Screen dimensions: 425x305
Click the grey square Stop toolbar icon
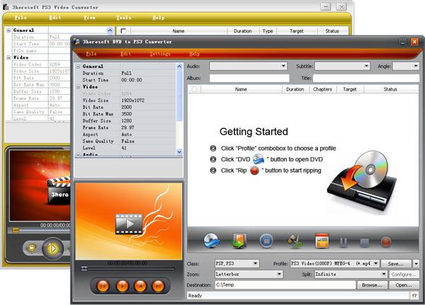point(365,242)
